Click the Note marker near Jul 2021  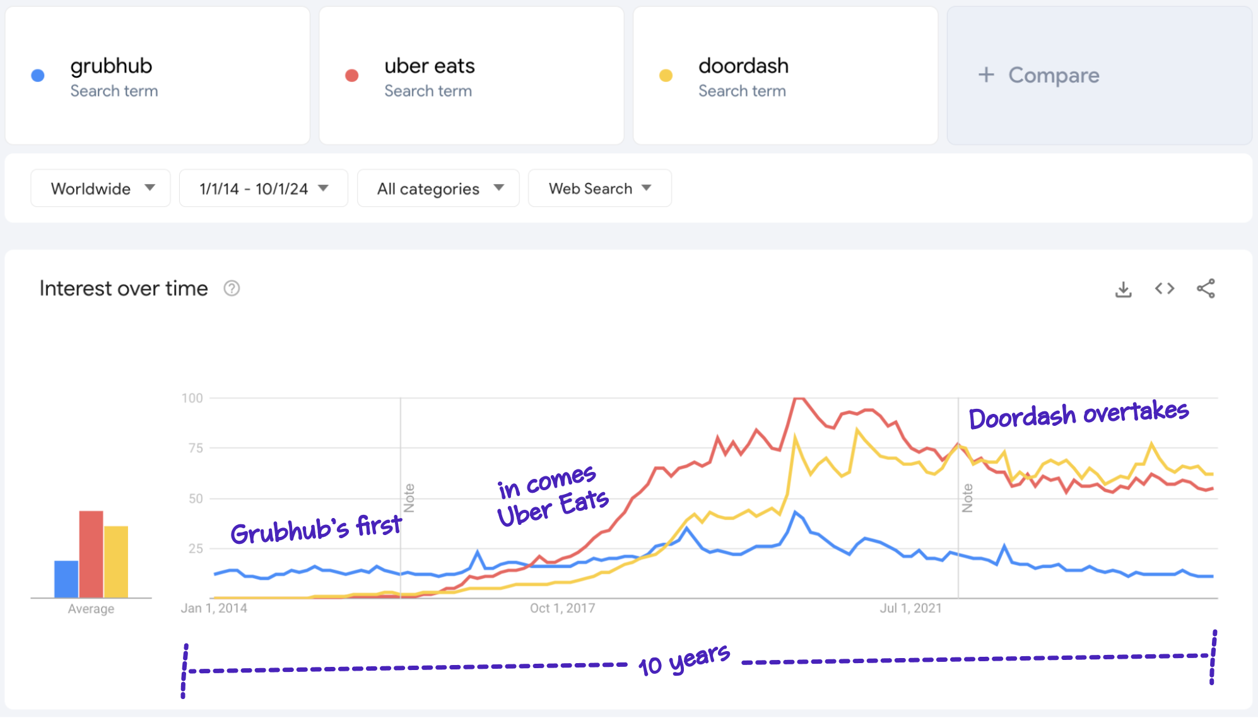tap(967, 498)
